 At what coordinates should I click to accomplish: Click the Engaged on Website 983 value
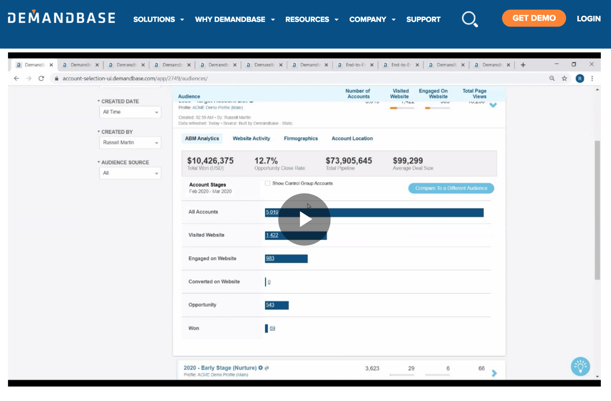pyautogui.click(x=270, y=258)
